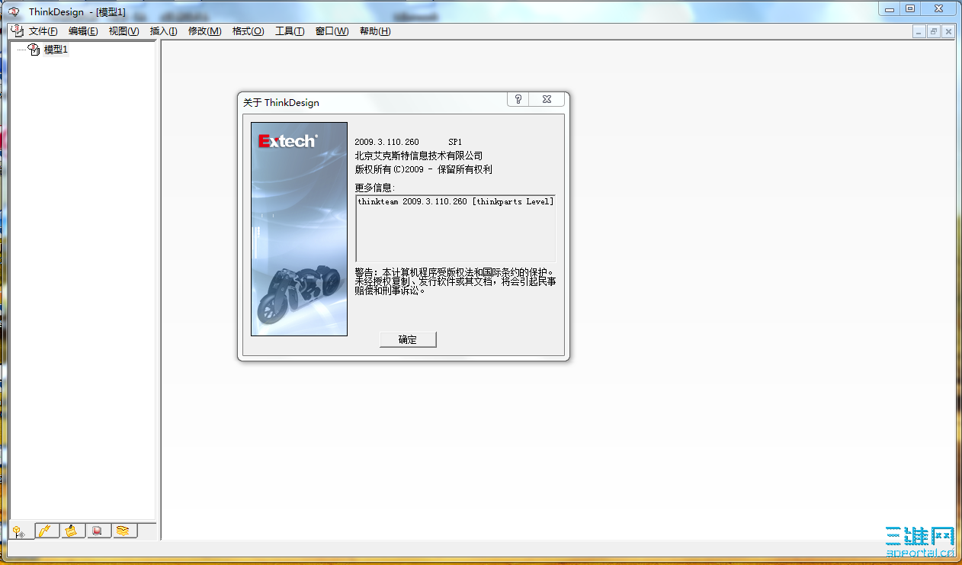This screenshot has height=565, width=962.
Task: Click the 版权所有 (C)2009 copyright line
Action: pyautogui.click(x=423, y=169)
